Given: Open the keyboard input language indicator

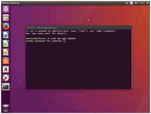Looking at the screenshot, I should coord(131,3).
